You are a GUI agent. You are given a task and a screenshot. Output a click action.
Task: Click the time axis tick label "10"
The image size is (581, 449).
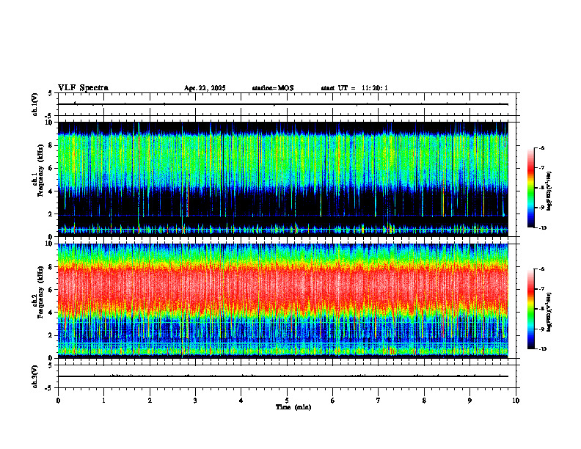(x=516, y=401)
